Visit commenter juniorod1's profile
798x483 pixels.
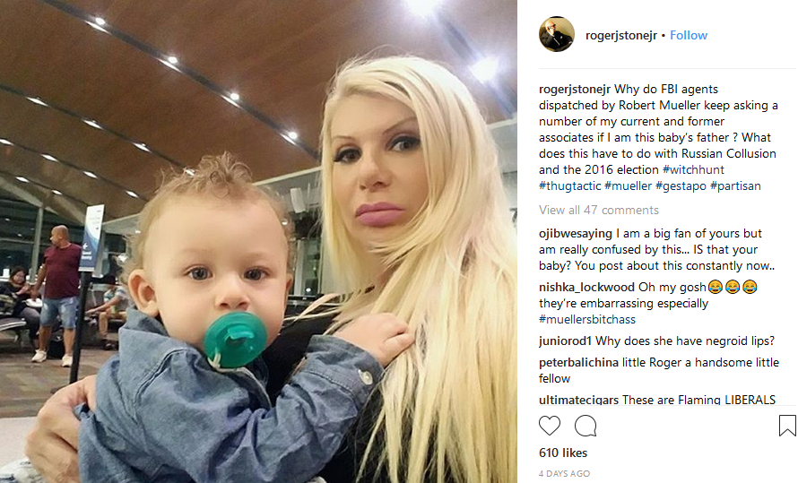pos(565,341)
